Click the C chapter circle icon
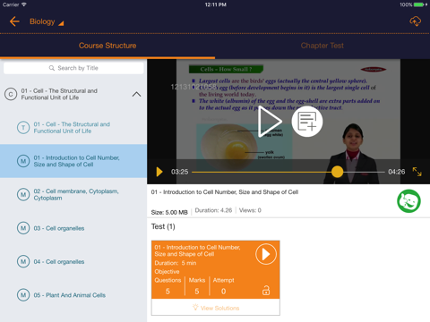The image size is (430, 322). click(x=11, y=94)
